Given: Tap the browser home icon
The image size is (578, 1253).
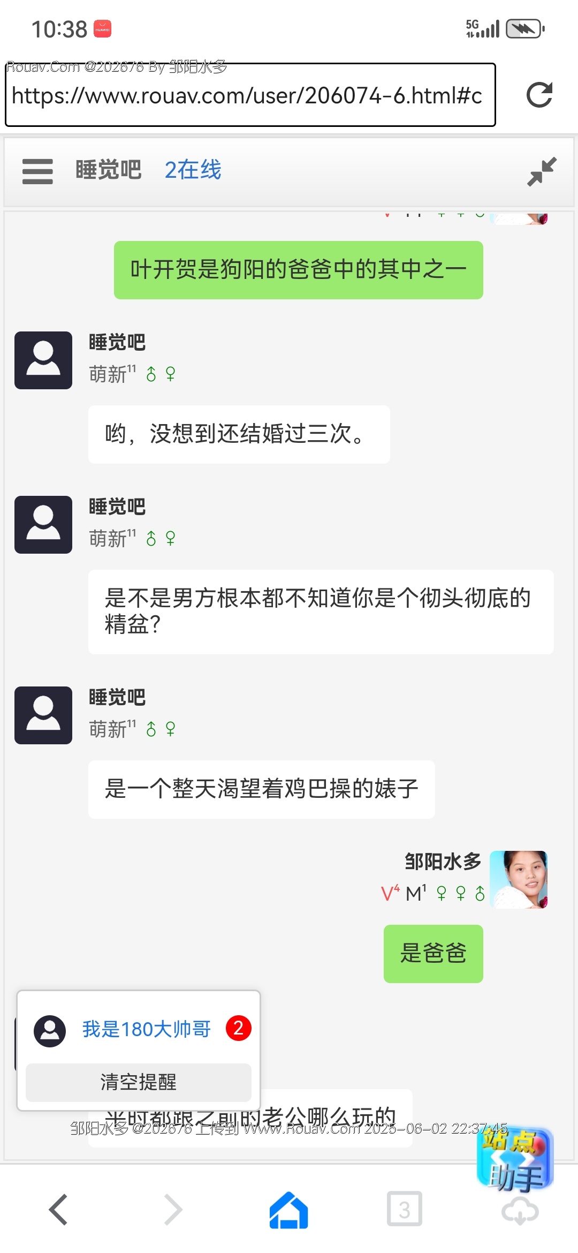Looking at the screenshot, I should [x=288, y=1209].
